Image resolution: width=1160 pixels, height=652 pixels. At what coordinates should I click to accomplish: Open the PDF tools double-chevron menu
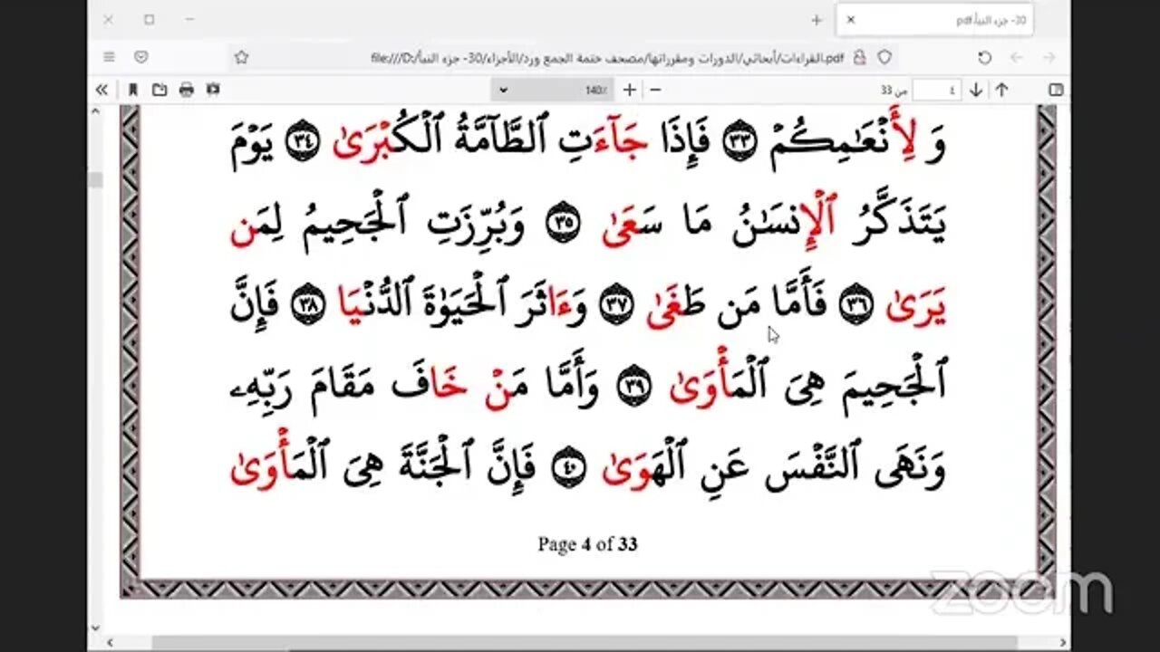pyautogui.click(x=101, y=90)
